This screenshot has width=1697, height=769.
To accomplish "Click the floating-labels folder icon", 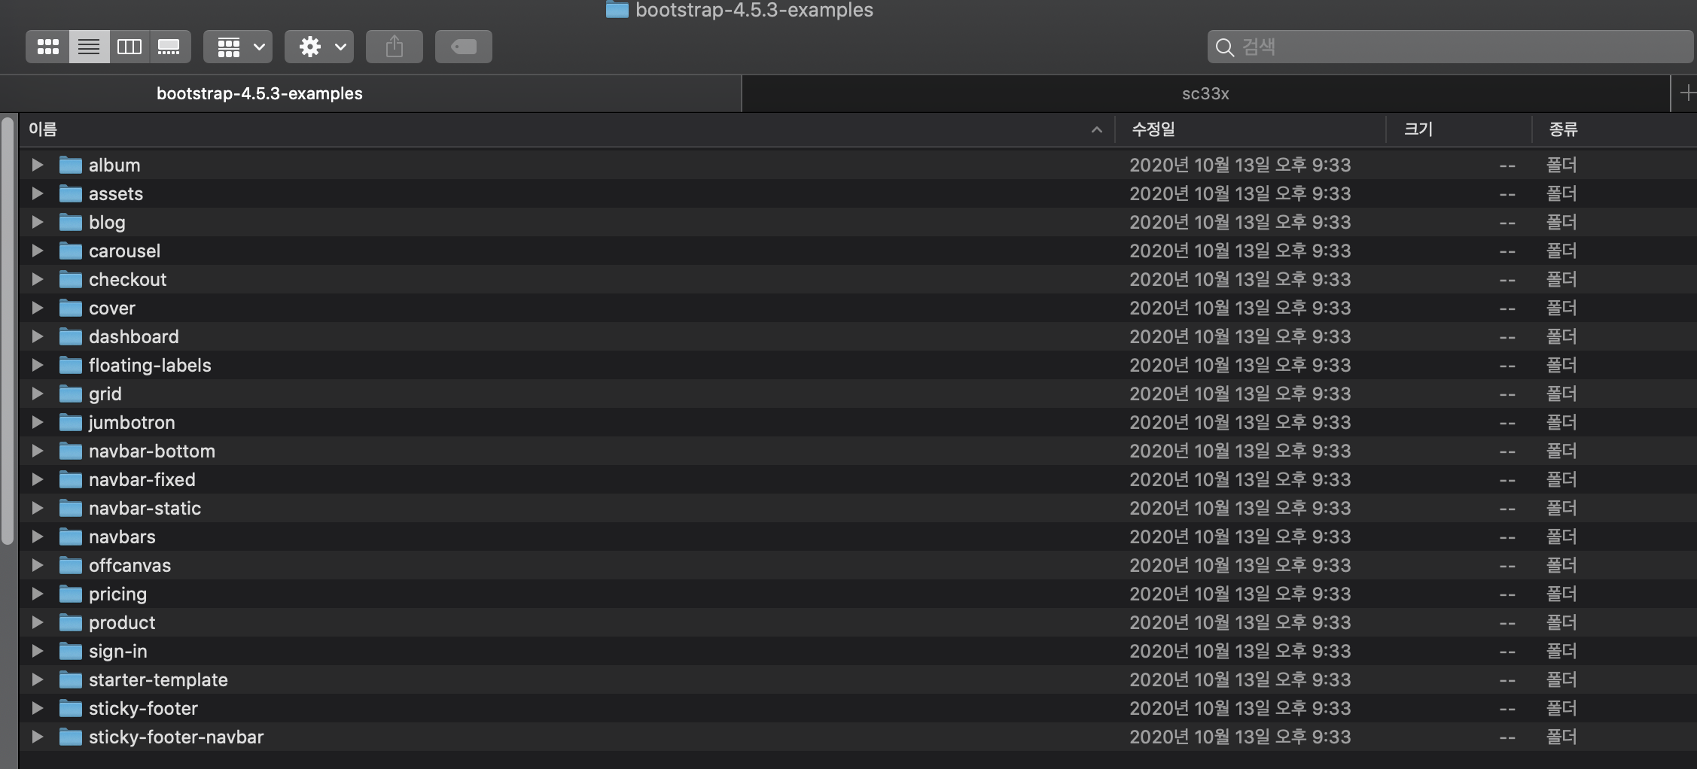I will coord(71,365).
